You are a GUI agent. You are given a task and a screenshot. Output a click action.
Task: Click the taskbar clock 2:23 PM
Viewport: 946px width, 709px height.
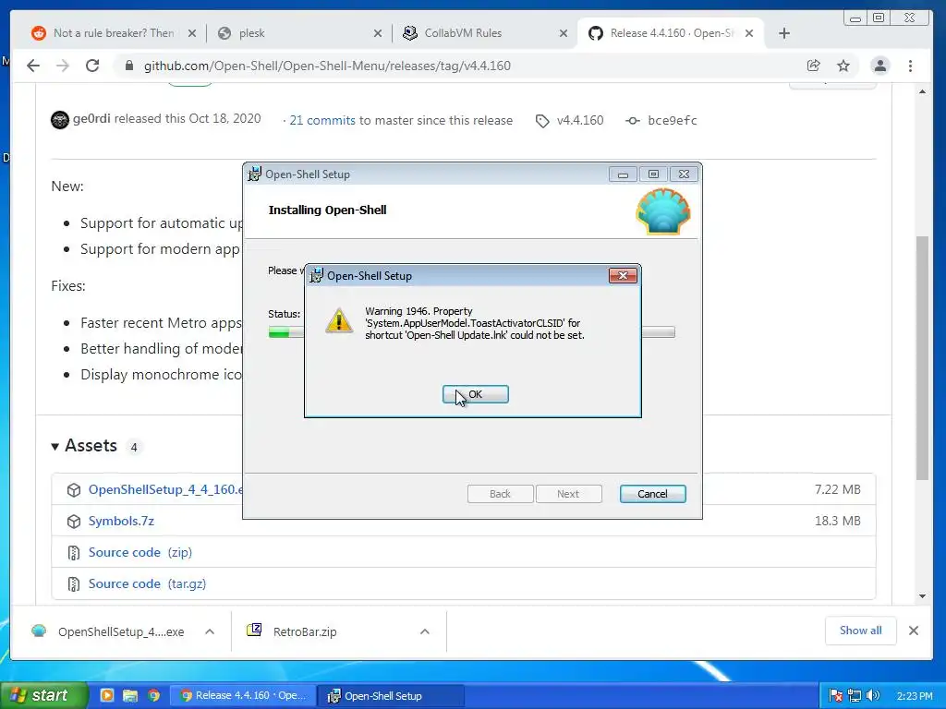pyautogui.click(x=915, y=696)
